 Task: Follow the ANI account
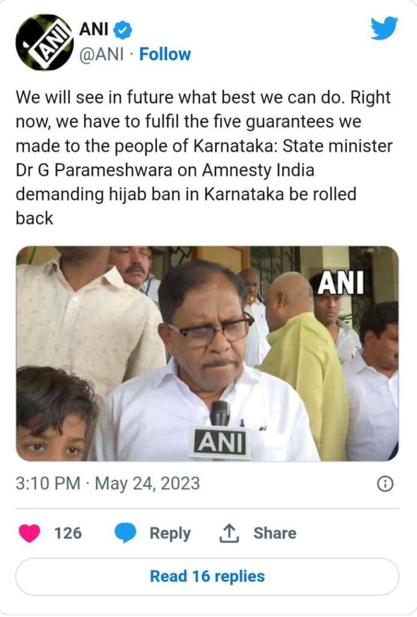click(x=165, y=54)
